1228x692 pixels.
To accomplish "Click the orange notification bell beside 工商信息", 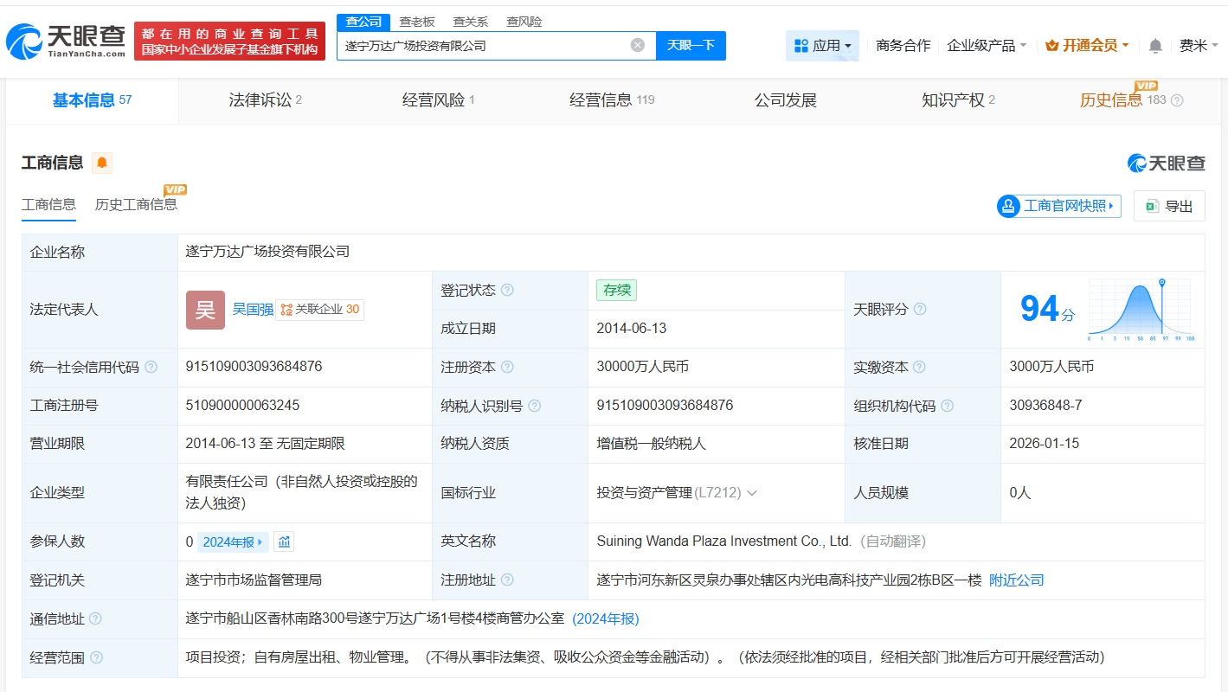I will (x=102, y=163).
